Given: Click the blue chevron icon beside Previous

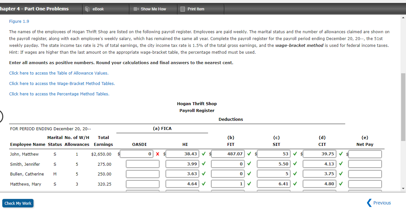Looking at the screenshot, I should (369, 203).
